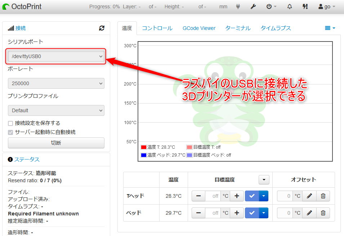Confirm ベッド target with checkmark button
Image resolution: width=344 pixels, height=236 pixels.
click(x=252, y=213)
